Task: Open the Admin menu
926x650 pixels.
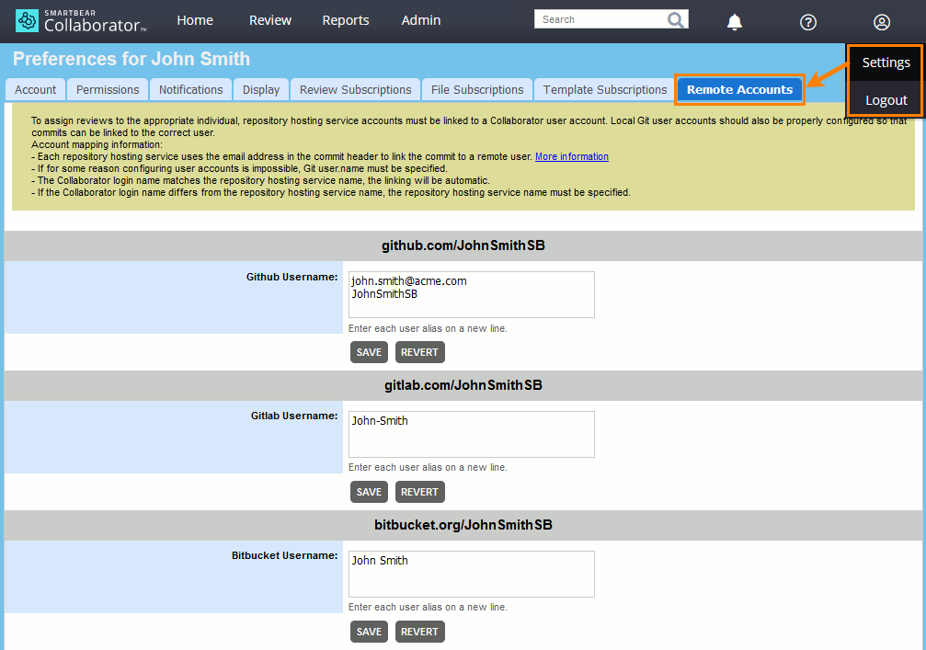Action: tap(421, 20)
